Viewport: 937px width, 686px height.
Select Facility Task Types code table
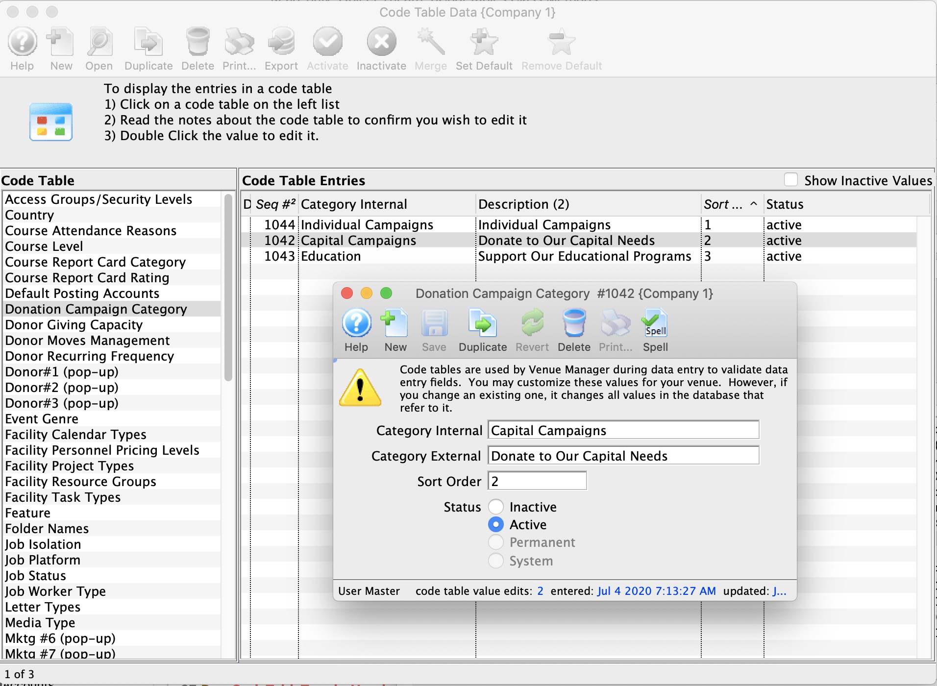(x=112, y=497)
